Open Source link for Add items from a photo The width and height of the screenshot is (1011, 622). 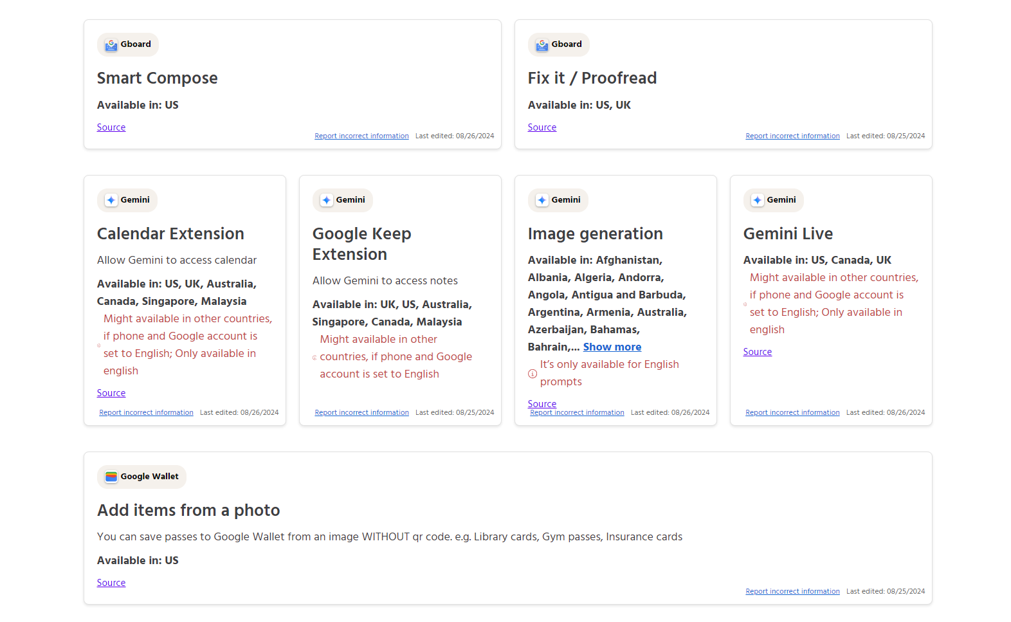[x=111, y=583]
